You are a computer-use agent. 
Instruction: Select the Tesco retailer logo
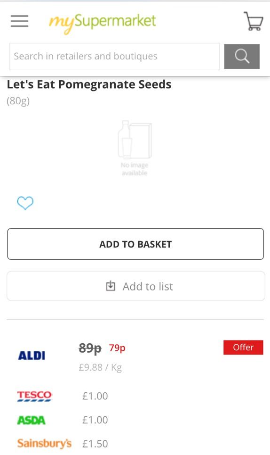pos(34,396)
